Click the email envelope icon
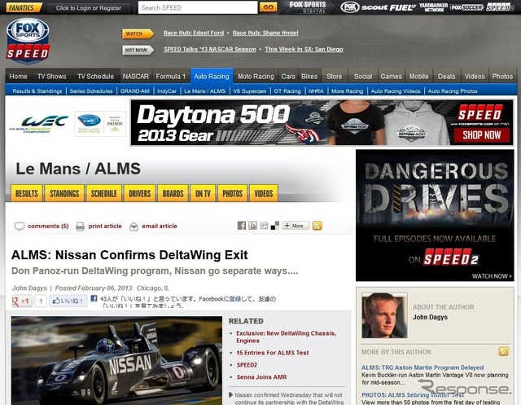521x405 pixels. click(x=134, y=227)
